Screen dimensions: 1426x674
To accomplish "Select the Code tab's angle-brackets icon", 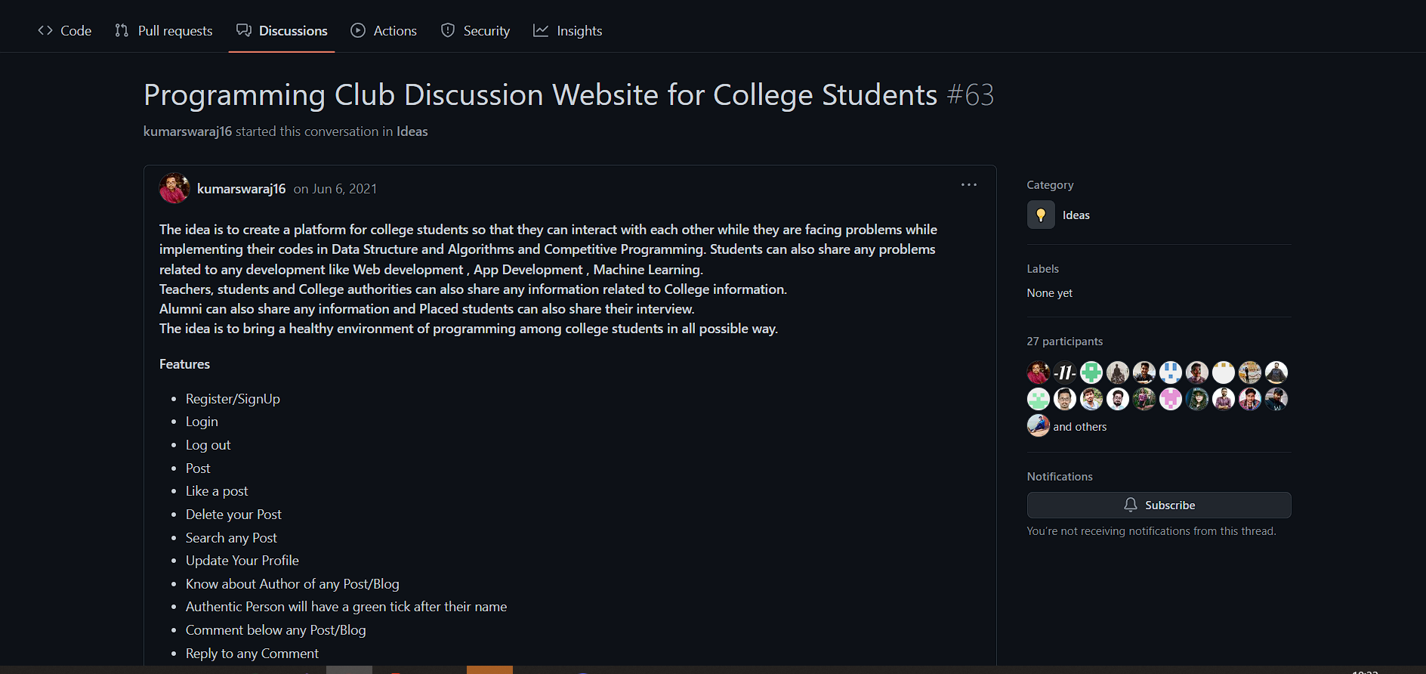I will click(x=45, y=30).
